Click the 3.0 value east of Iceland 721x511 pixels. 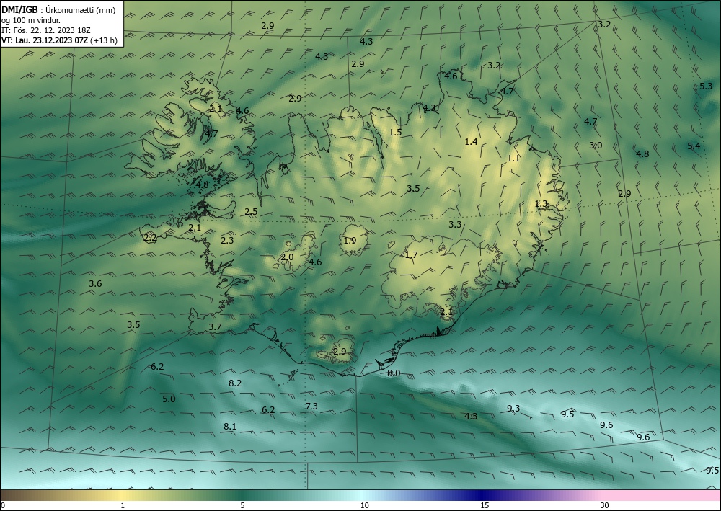tap(596, 145)
